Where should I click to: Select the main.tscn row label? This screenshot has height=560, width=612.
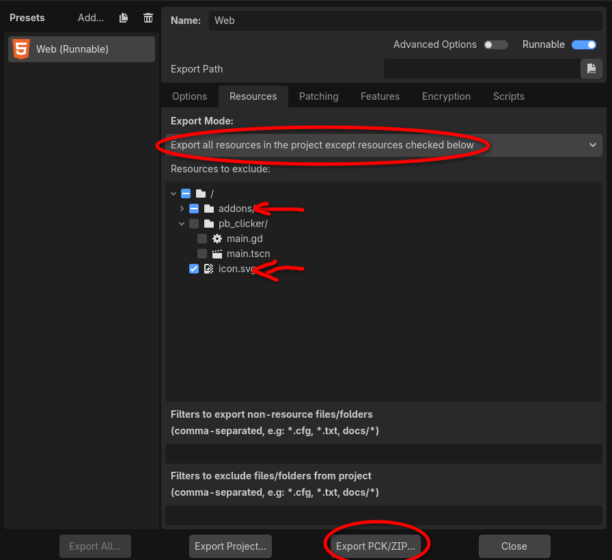(x=248, y=254)
